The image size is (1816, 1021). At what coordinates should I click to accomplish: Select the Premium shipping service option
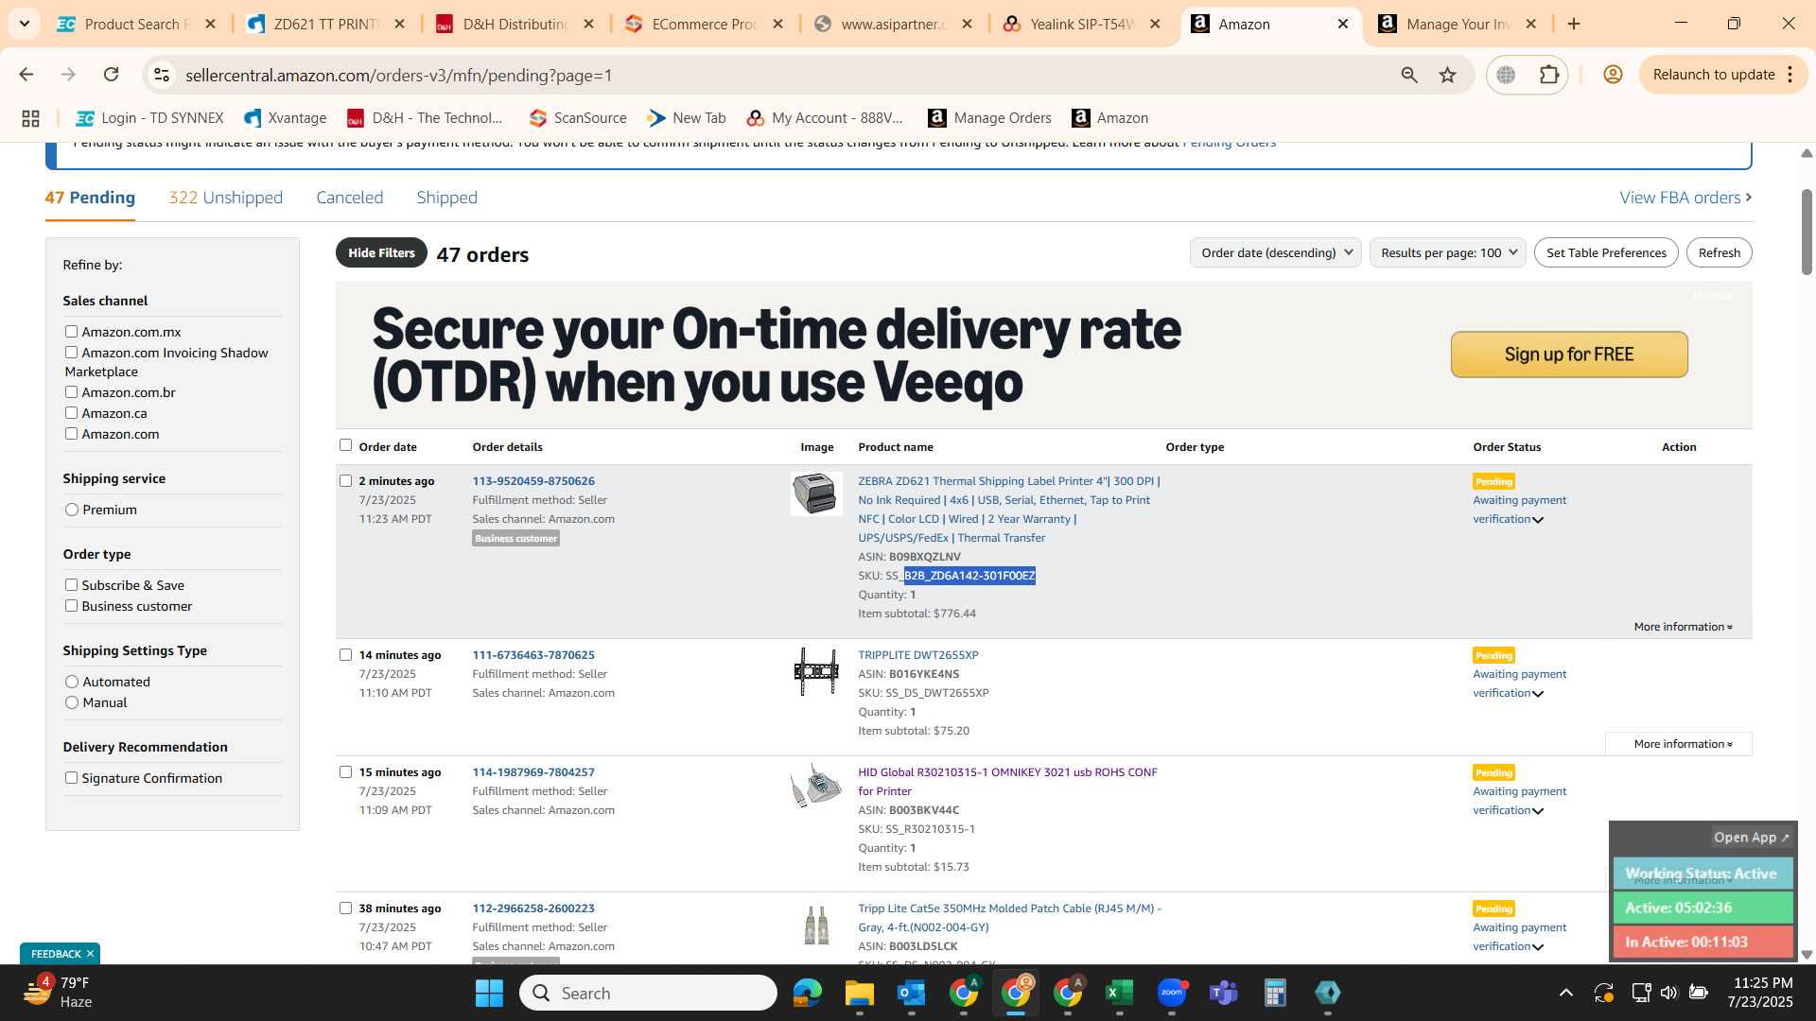[x=72, y=510]
